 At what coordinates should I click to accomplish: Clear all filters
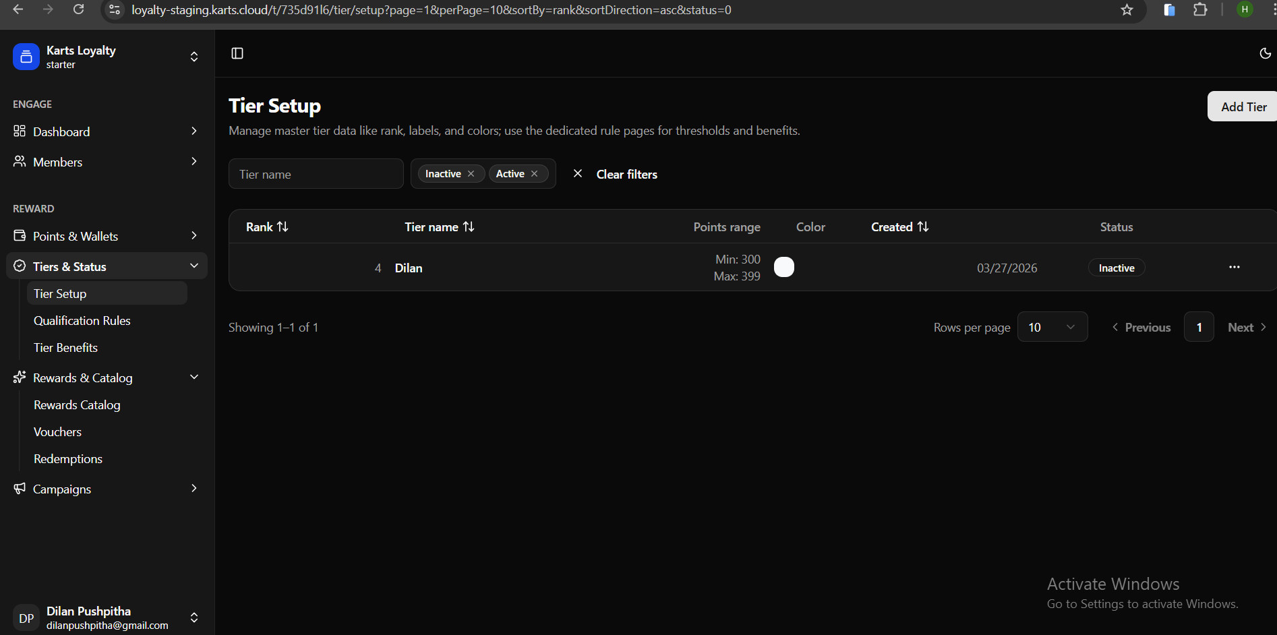pos(616,174)
